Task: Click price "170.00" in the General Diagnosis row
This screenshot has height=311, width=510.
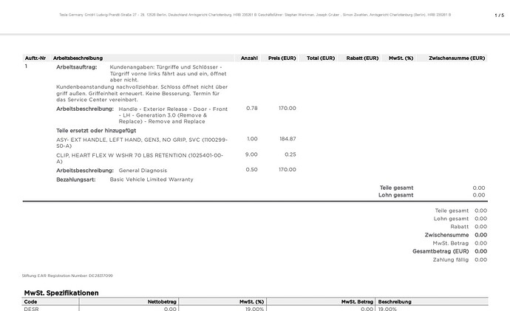Action: pyautogui.click(x=288, y=170)
